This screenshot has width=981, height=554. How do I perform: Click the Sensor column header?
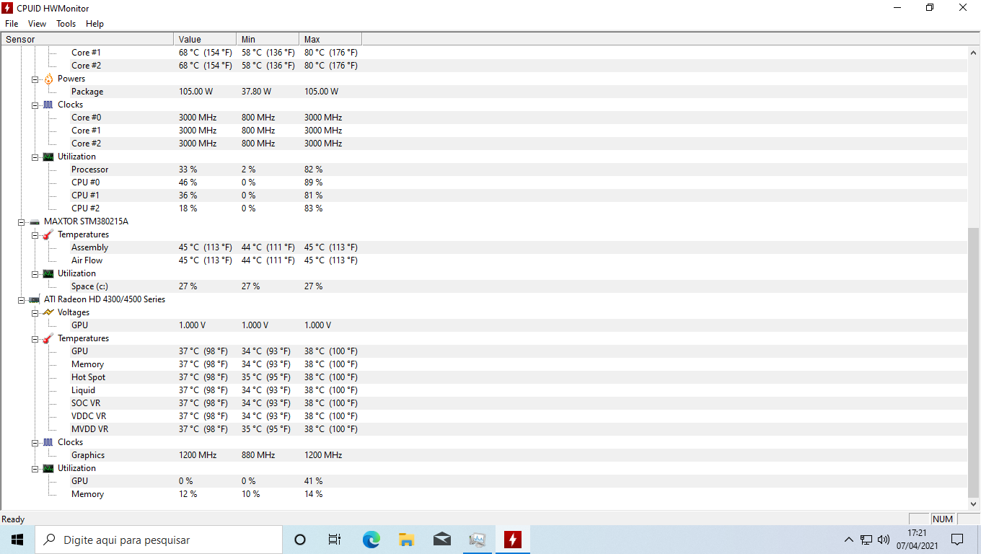tap(87, 39)
